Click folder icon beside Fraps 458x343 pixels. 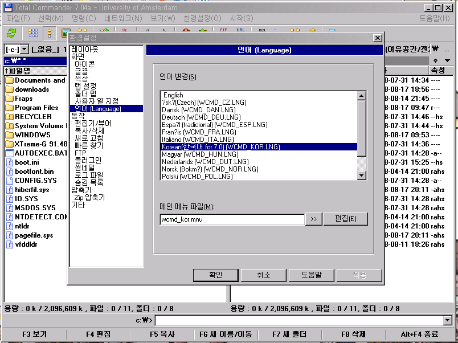10,98
